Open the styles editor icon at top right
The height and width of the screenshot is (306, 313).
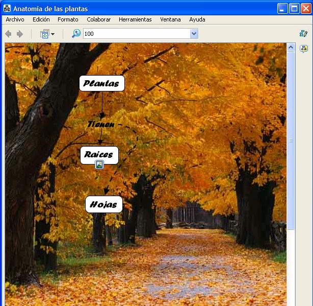pos(303,33)
